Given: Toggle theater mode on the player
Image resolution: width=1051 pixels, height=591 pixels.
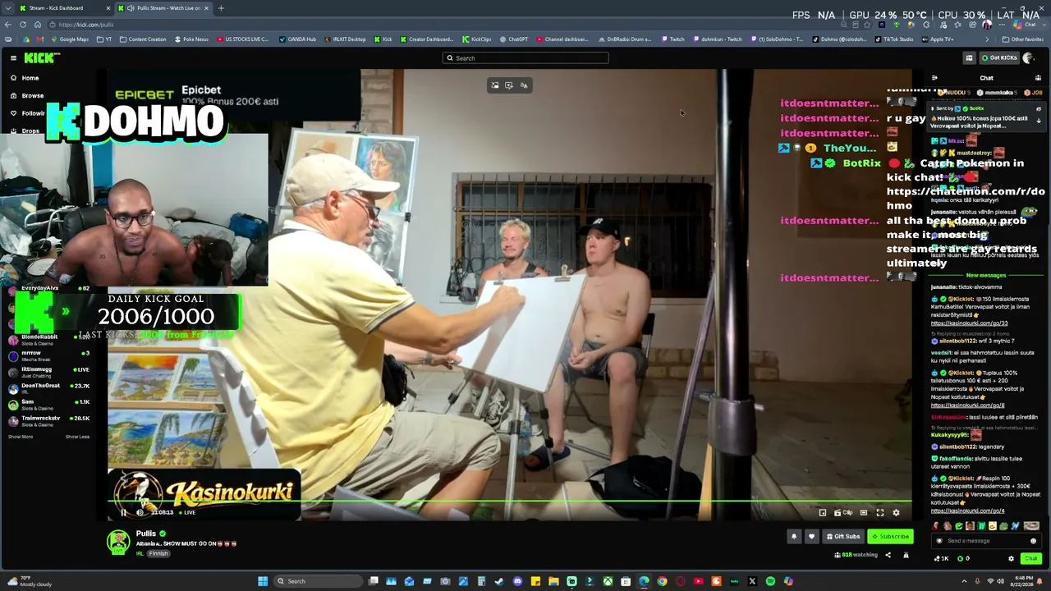Looking at the screenshot, I should (863, 512).
